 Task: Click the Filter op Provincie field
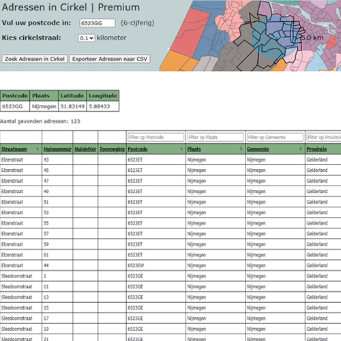(324, 137)
